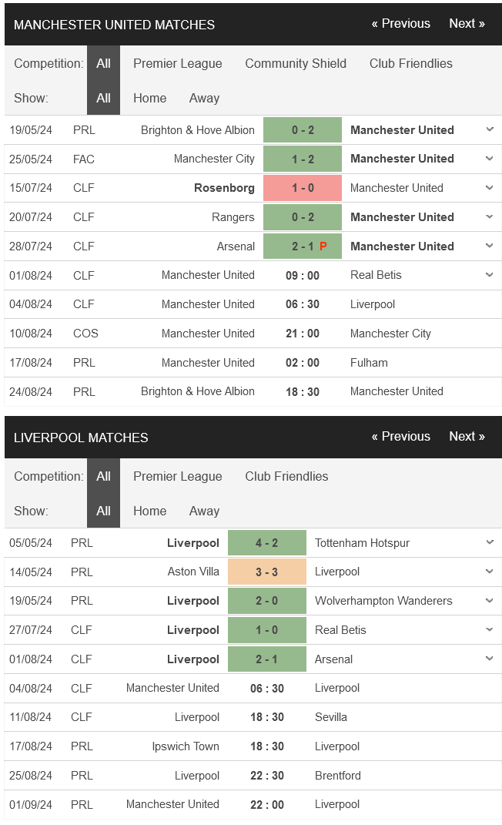Viewport: 502px width, 825px height.
Task: Expand the Brighton 0-2 Manchester United match row
Action: click(490, 129)
